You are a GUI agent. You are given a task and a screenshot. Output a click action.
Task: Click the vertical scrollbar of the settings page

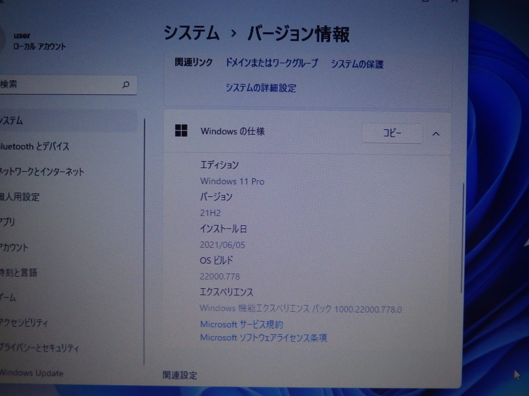463,238
